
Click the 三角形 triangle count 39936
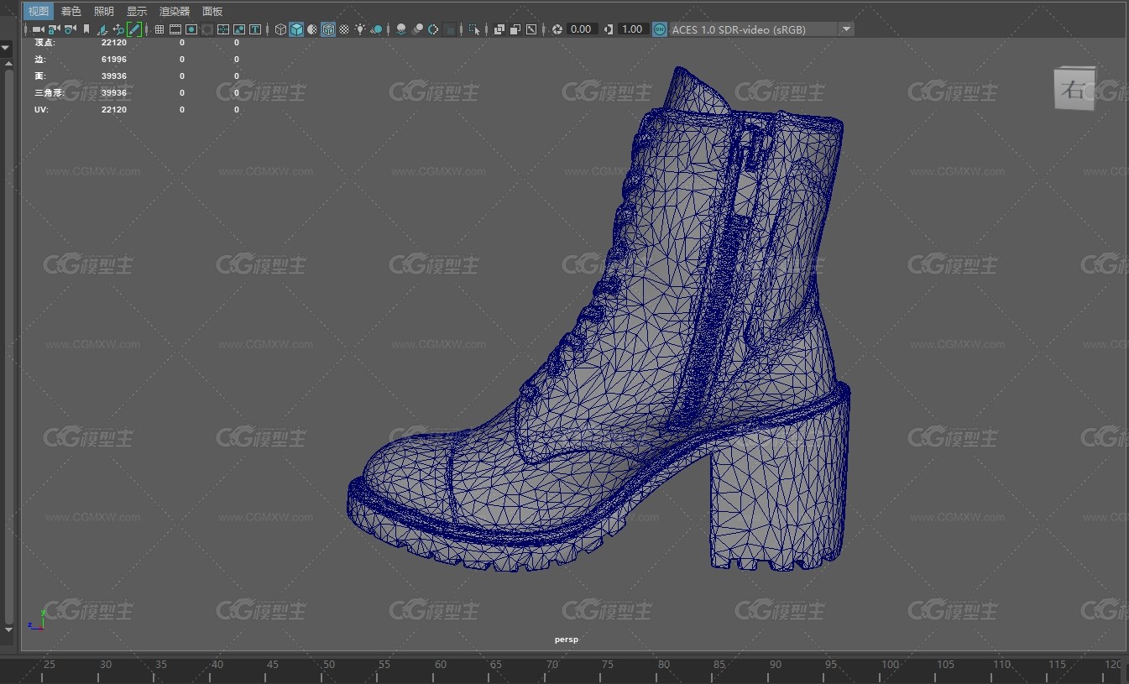tap(113, 93)
